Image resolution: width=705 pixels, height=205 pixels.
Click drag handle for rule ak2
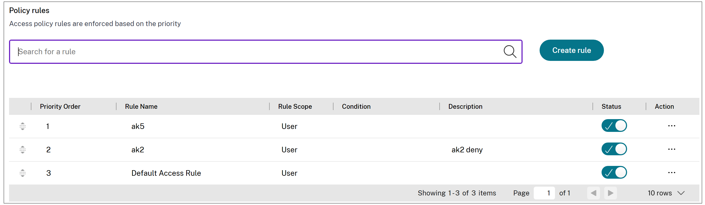(23, 149)
